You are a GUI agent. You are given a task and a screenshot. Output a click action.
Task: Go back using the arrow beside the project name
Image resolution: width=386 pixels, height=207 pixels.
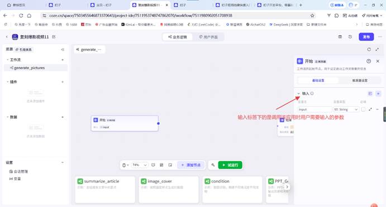[x=7, y=37]
